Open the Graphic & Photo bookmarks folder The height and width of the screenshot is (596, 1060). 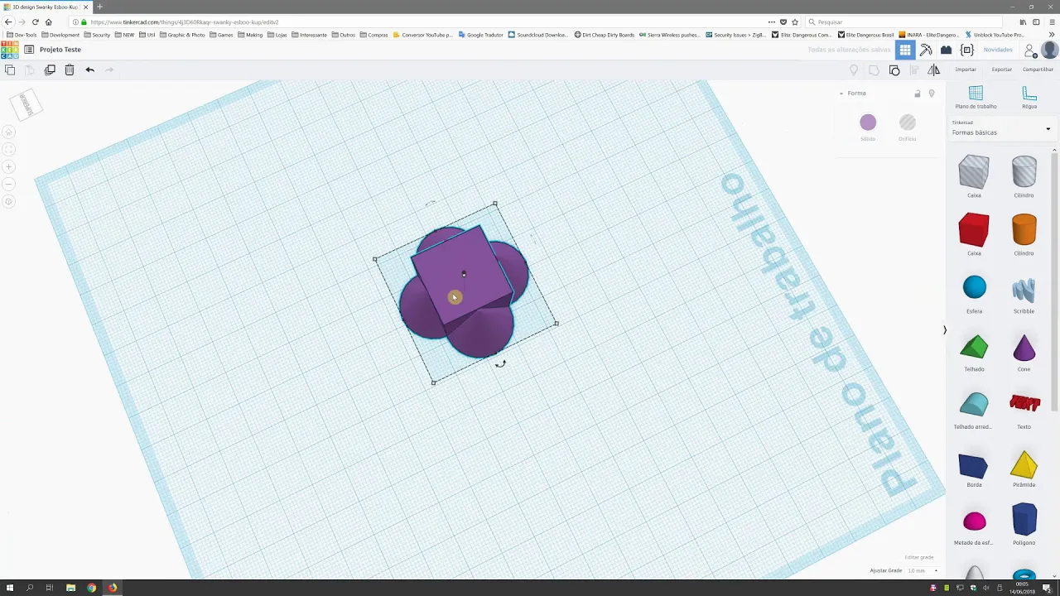182,35
